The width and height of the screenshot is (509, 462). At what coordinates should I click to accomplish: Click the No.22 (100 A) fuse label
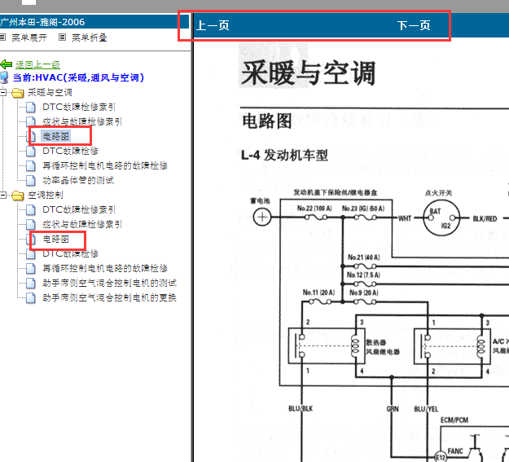coord(314,209)
